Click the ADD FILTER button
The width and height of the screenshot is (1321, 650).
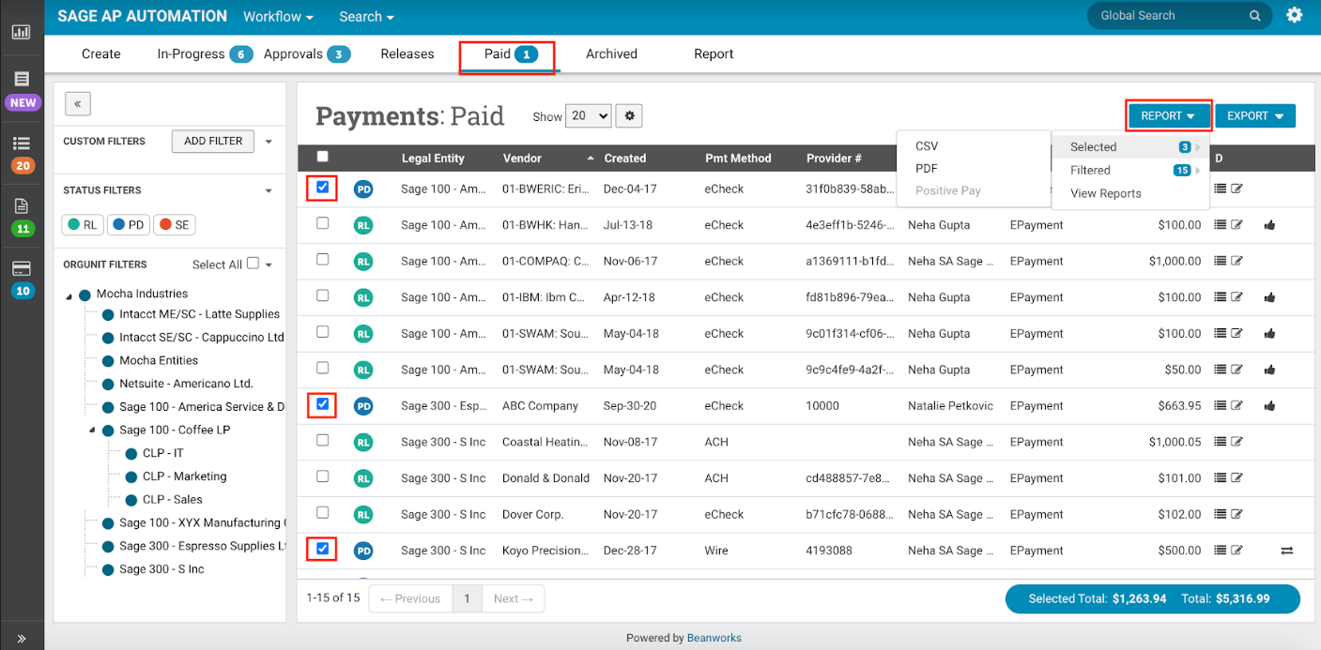pyautogui.click(x=213, y=142)
